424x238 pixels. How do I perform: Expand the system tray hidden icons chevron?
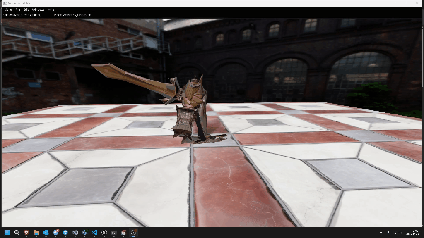coord(381,233)
